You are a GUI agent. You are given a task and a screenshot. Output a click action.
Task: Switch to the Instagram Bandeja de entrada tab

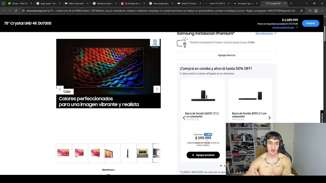[133, 4]
